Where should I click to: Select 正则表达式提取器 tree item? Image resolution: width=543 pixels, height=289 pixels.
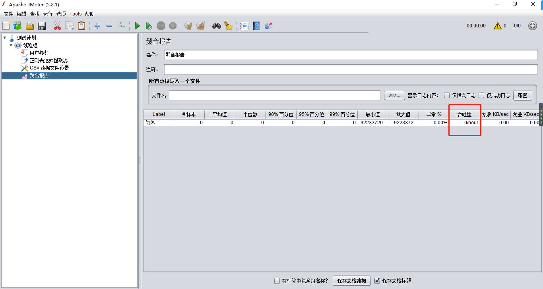pos(48,60)
